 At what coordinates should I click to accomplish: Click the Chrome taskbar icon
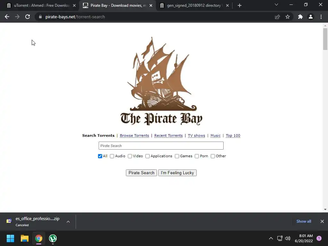click(x=39, y=238)
